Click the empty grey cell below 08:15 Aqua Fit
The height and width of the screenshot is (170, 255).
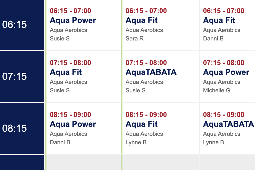(161, 162)
